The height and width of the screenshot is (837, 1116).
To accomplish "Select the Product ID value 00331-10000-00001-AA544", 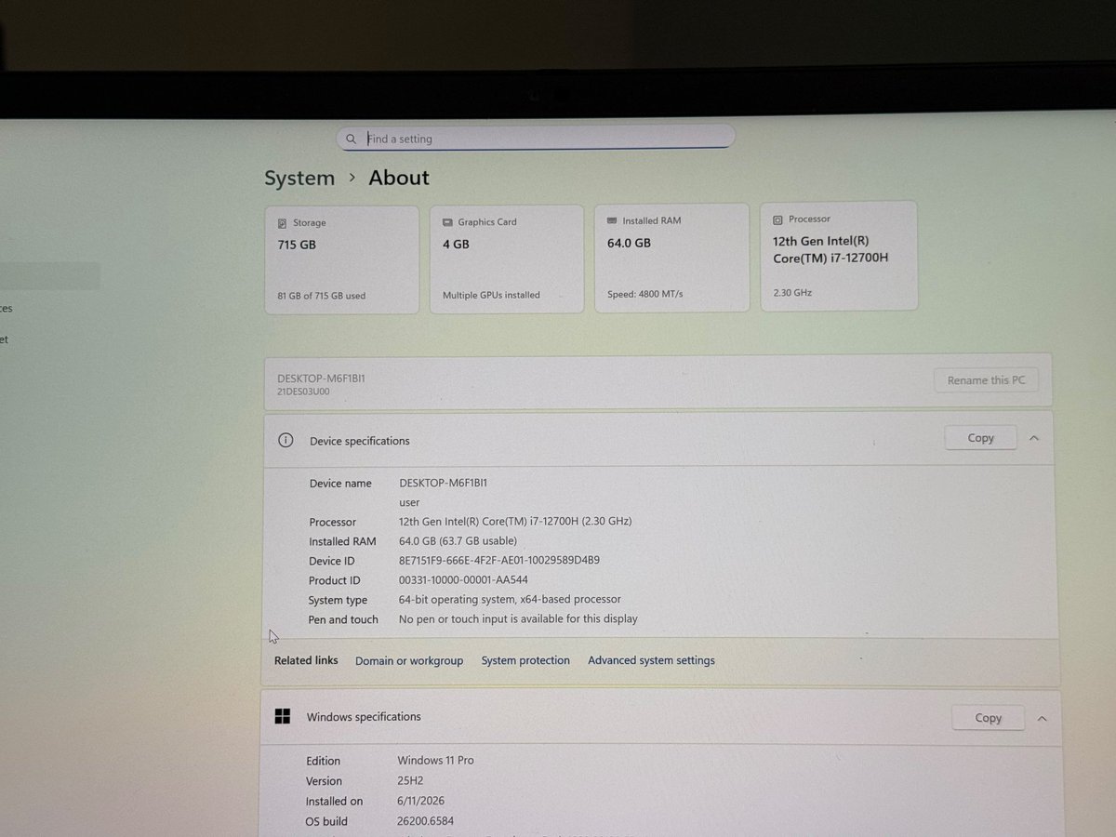I will (x=463, y=580).
